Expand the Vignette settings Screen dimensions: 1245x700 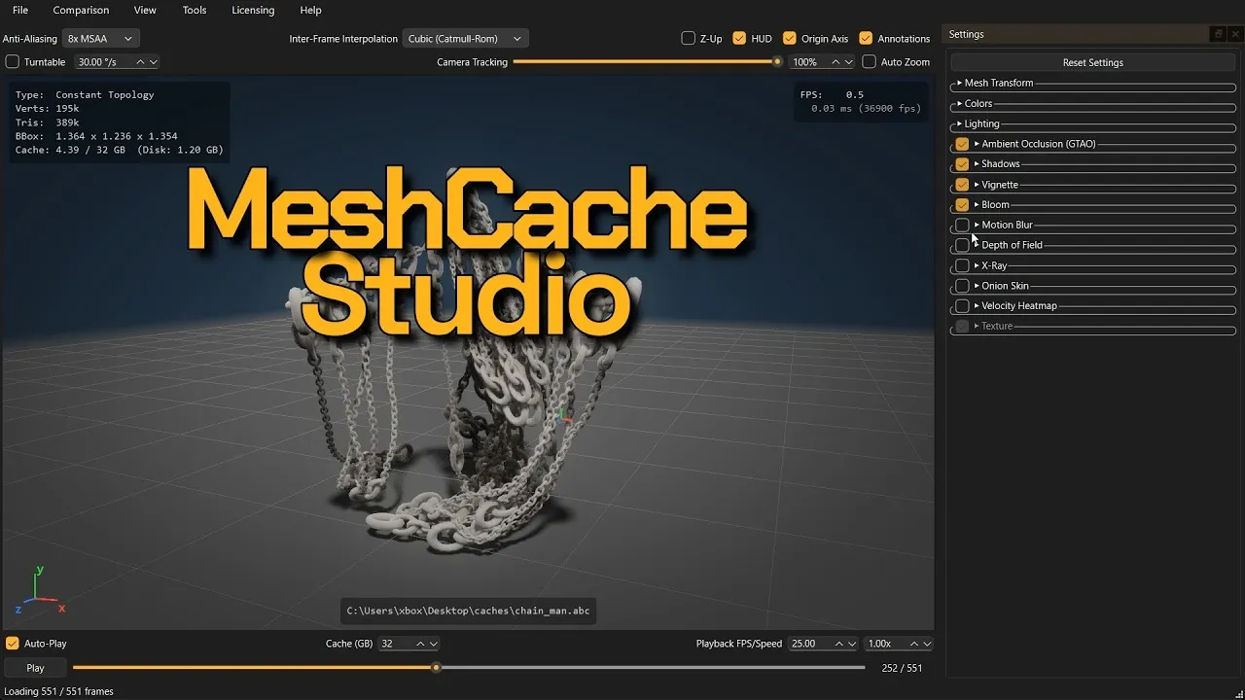977,185
